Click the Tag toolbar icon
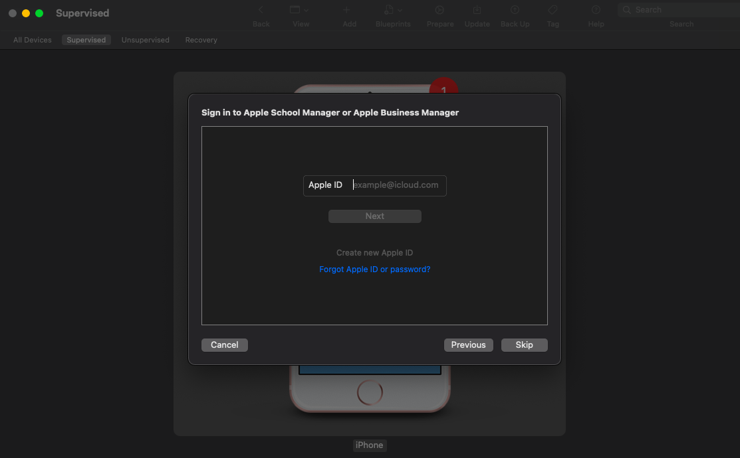This screenshot has width=740, height=458. [553, 10]
